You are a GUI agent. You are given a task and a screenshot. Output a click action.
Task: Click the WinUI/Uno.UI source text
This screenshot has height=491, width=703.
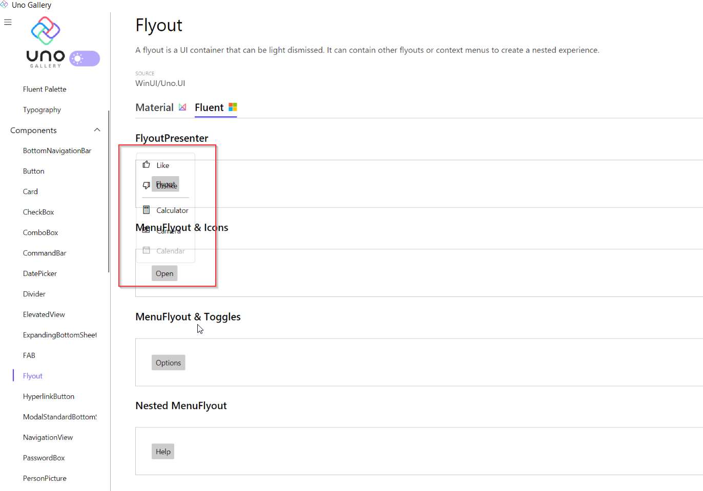pyautogui.click(x=160, y=83)
